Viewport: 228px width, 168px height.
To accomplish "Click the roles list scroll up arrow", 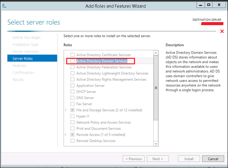I will coord(156,53).
